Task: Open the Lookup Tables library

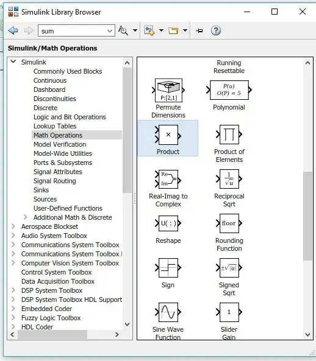Action: click(55, 126)
